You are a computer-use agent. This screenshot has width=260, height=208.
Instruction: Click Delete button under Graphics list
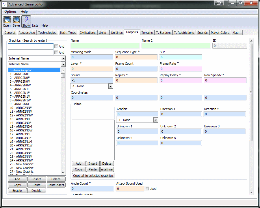56,179
